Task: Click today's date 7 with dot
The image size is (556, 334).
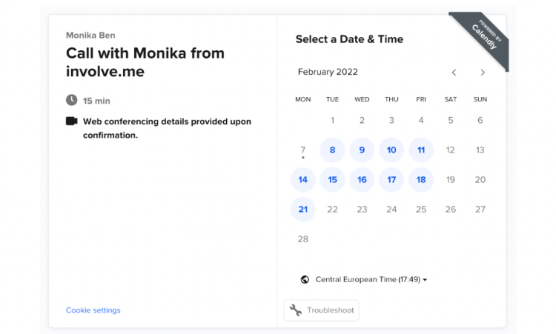Action: (302, 150)
